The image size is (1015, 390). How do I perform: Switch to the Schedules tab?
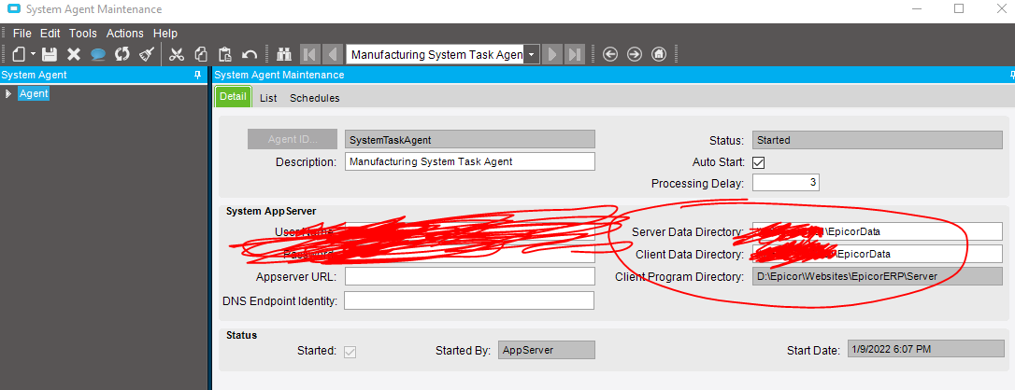coord(315,98)
